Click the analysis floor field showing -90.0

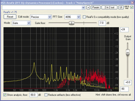33,95
